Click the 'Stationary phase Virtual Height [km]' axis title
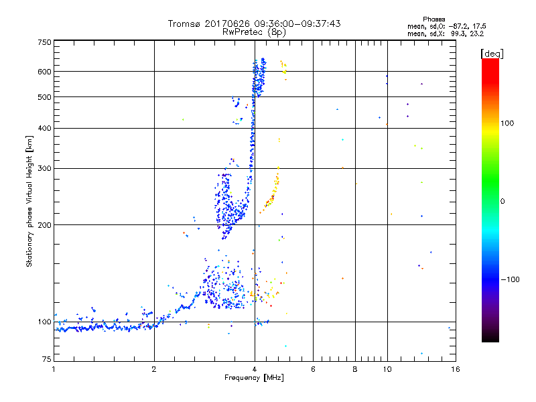This screenshot has width=536, height=402. (x=29, y=201)
